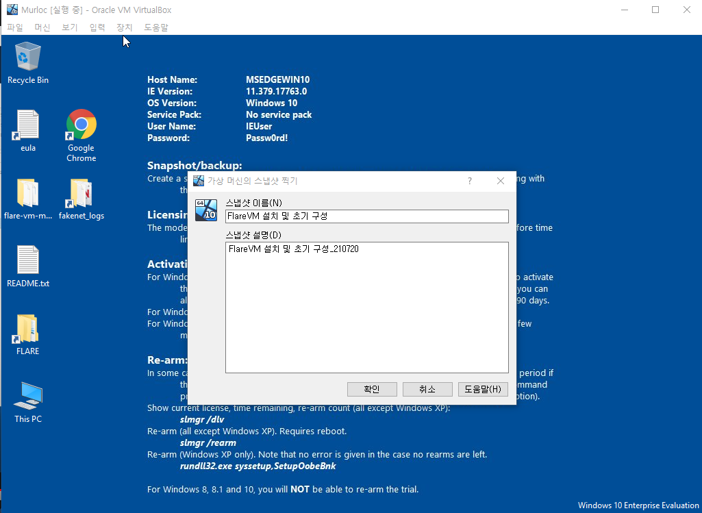Click the 'rundll32.exe syssetup,SetupOobeBnk' text

tap(258, 466)
